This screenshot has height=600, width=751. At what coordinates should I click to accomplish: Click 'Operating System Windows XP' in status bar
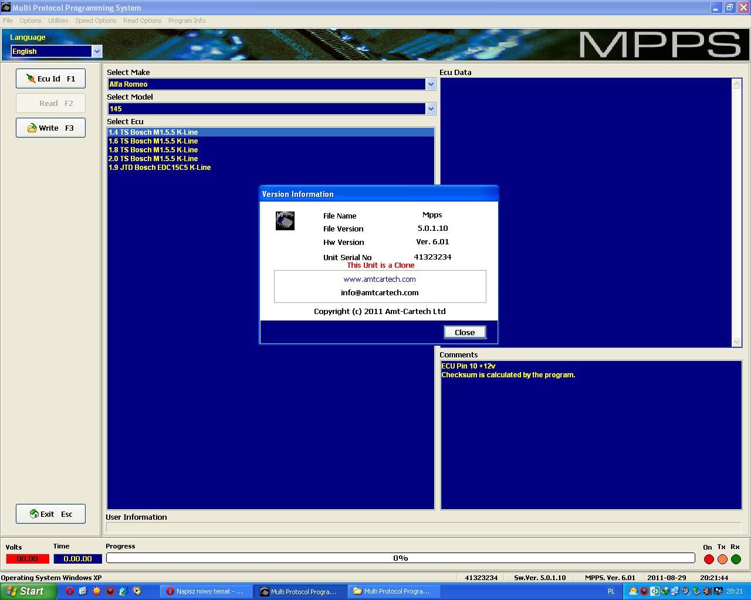pos(51,578)
